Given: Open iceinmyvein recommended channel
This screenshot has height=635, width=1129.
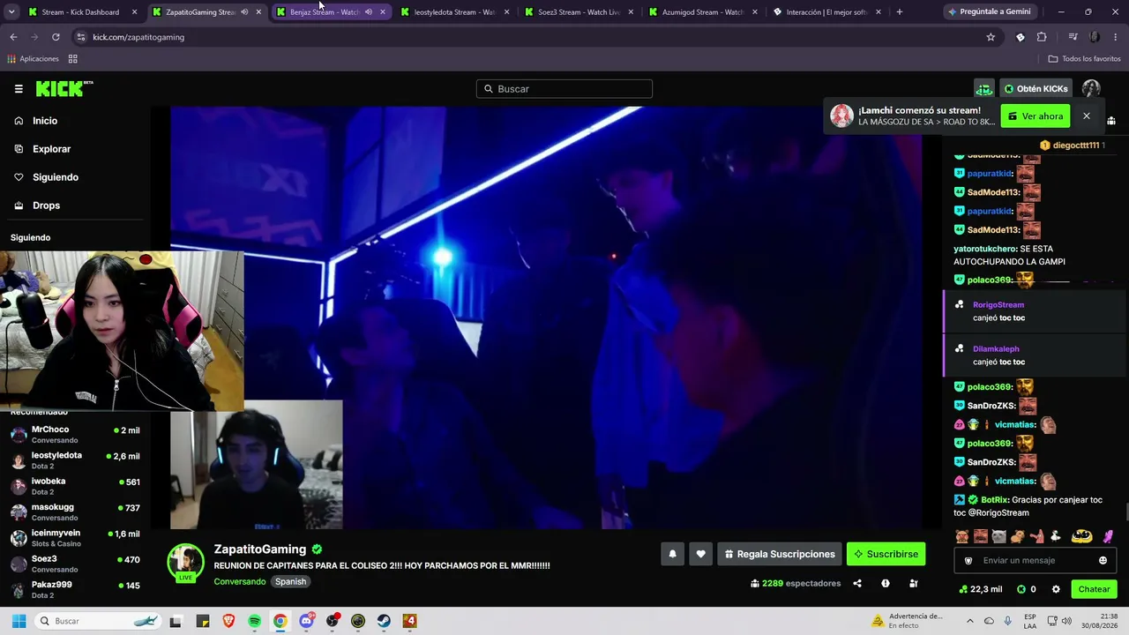Looking at the screenshot, I should [x=75, y=538].
